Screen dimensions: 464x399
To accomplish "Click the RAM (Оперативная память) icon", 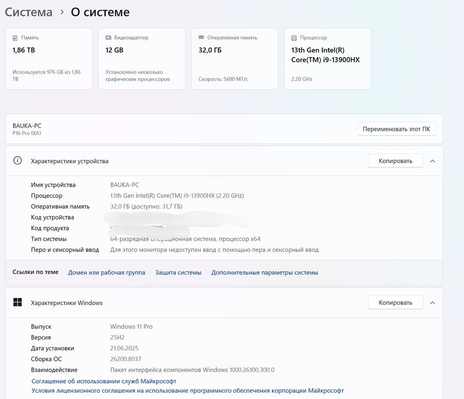I will tap(201, 38).
